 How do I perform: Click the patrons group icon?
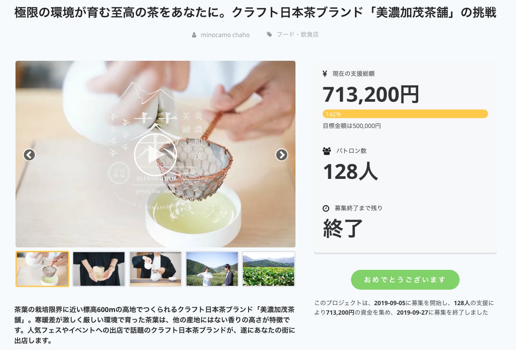tap(327, 151)
